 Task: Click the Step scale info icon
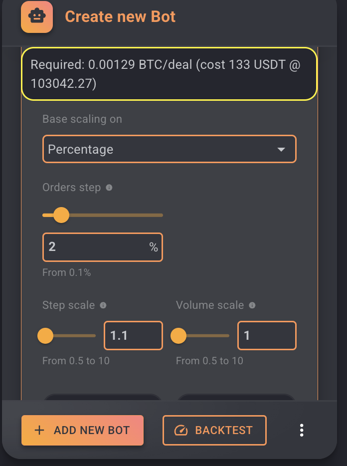[103, 305]
